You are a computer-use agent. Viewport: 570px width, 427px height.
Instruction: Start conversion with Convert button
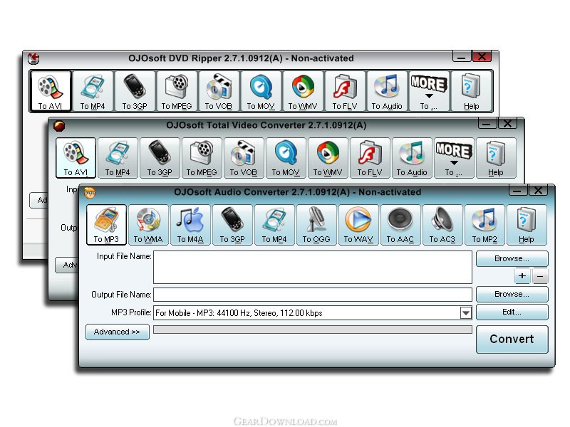coord(512,339)
